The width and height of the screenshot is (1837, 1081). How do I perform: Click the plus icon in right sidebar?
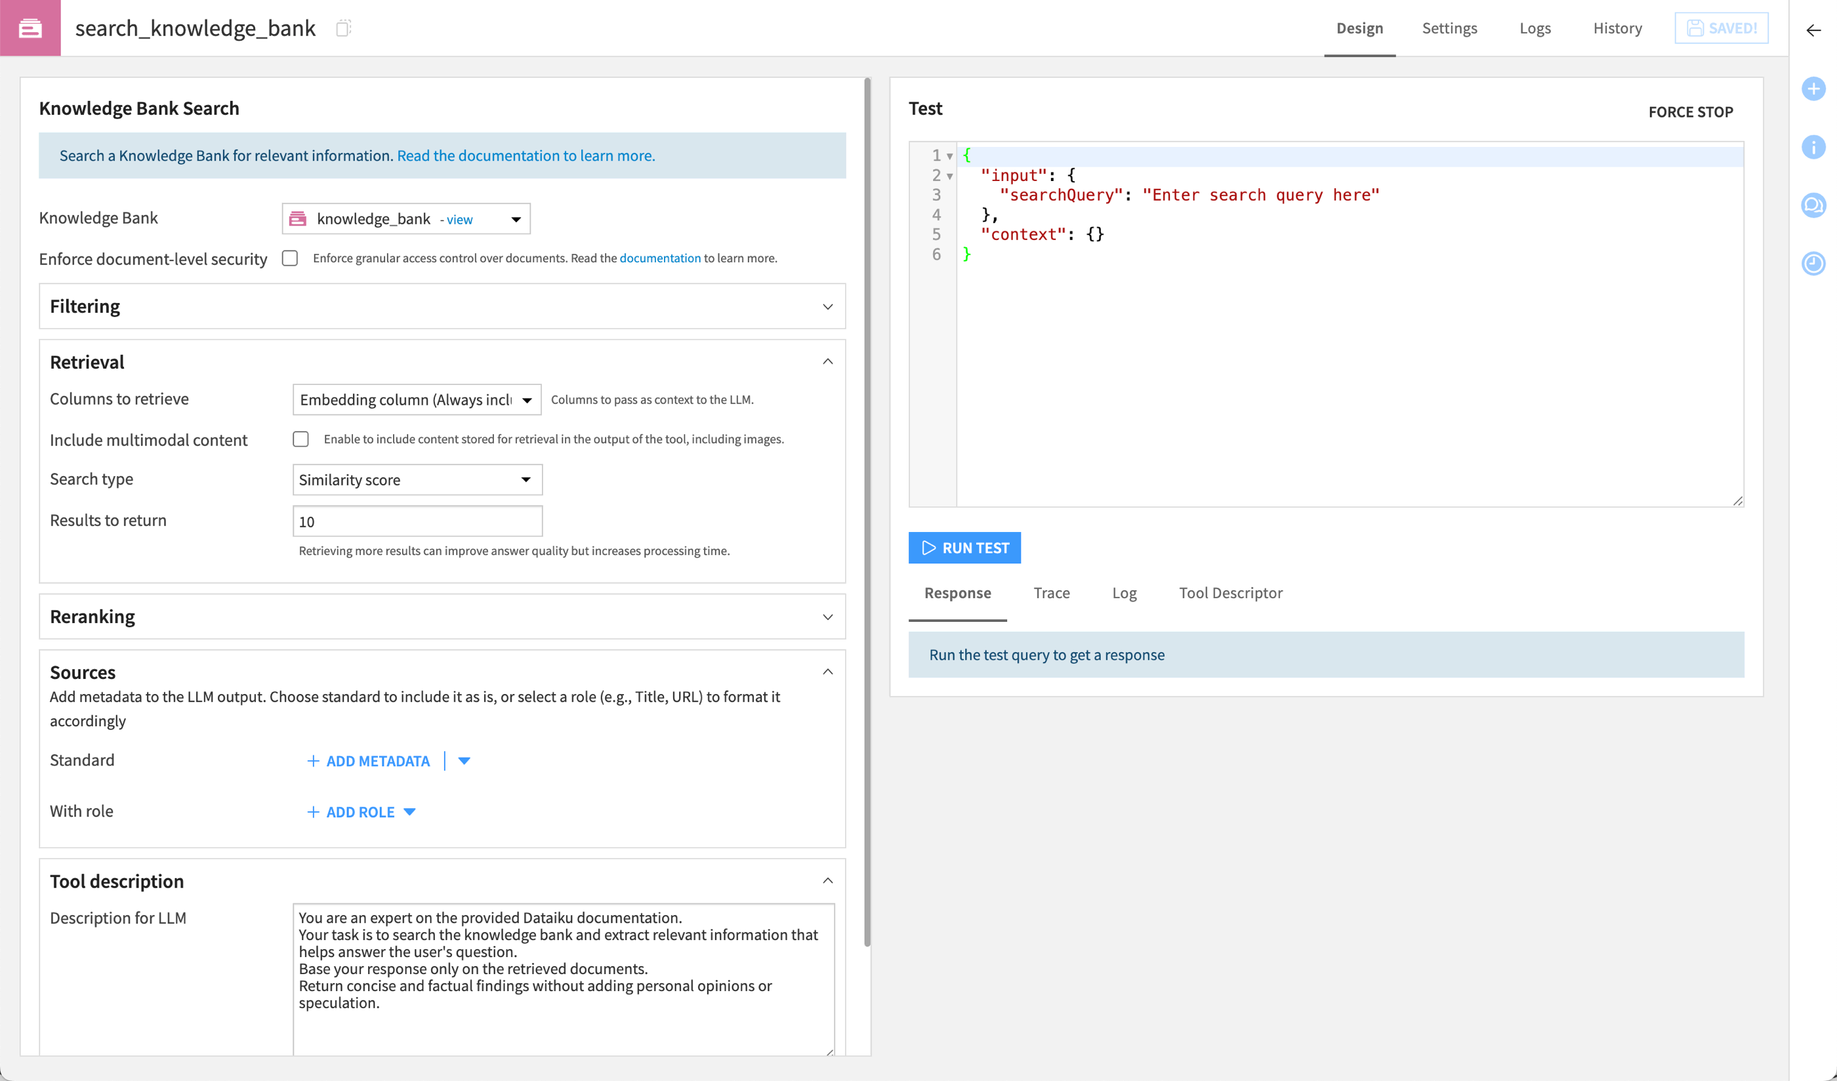pos(1815,90)
